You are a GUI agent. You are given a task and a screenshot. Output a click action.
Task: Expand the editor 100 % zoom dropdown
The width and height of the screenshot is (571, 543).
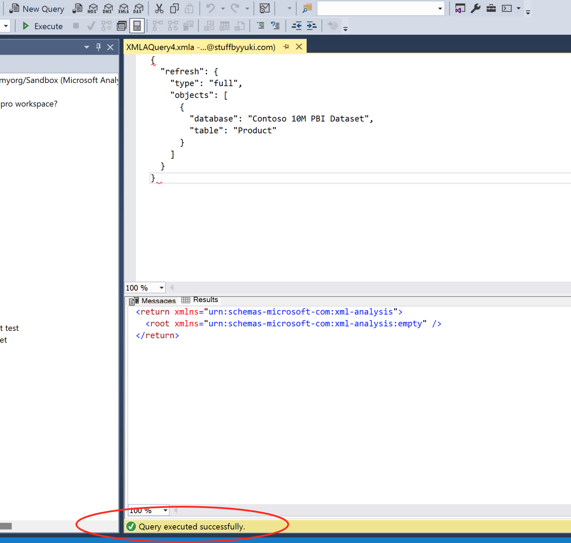(x=161, y=288)
